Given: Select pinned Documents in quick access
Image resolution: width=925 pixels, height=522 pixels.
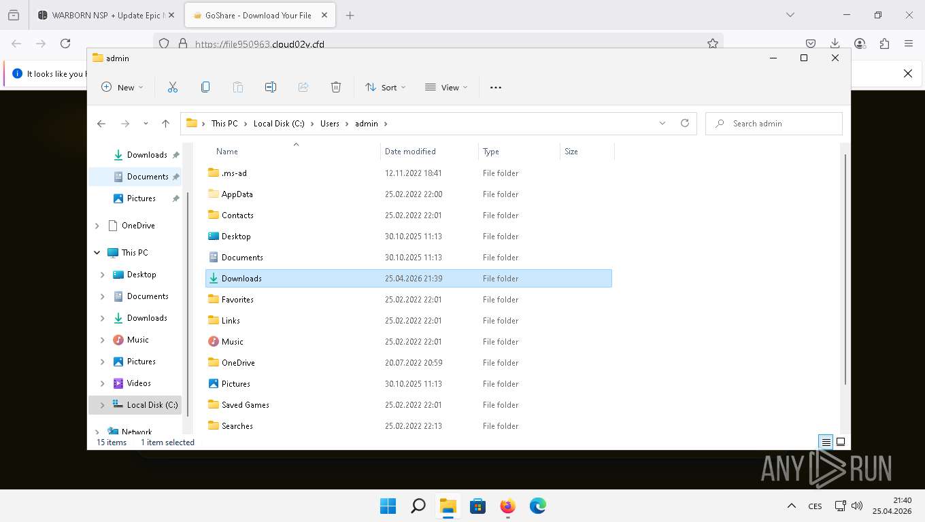Looking at the screenshot, I should [x=135, y=177].
